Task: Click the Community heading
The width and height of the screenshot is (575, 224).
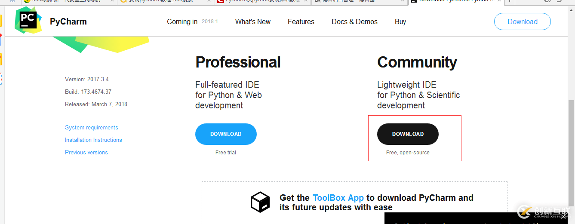Action: 417,62
